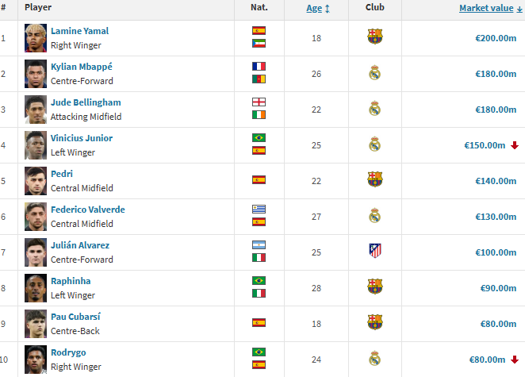
Task: Click the Uruguay flag in Federico Valverde's row
Action: pos(259,210)
